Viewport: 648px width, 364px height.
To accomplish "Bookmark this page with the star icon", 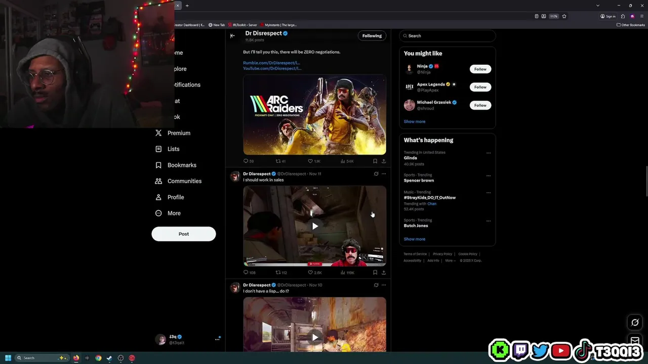I will (564, 16).
